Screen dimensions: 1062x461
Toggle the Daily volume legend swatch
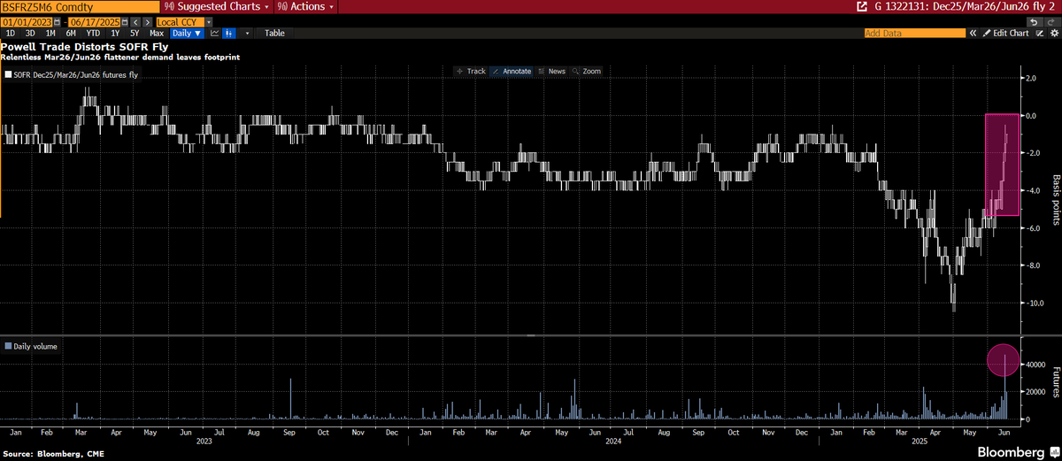click(x=8, y=346)
